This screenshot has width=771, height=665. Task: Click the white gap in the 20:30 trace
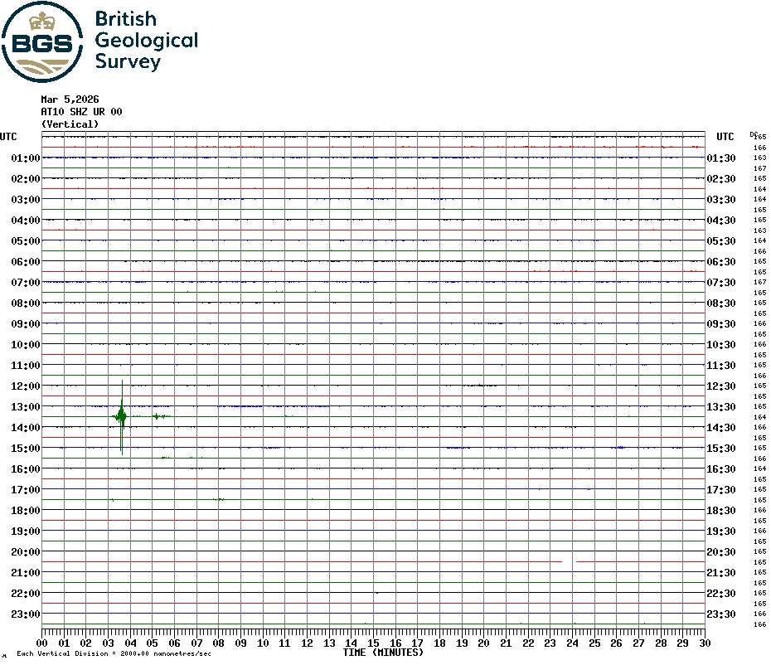pyautogui.click(x=570, y=561)
